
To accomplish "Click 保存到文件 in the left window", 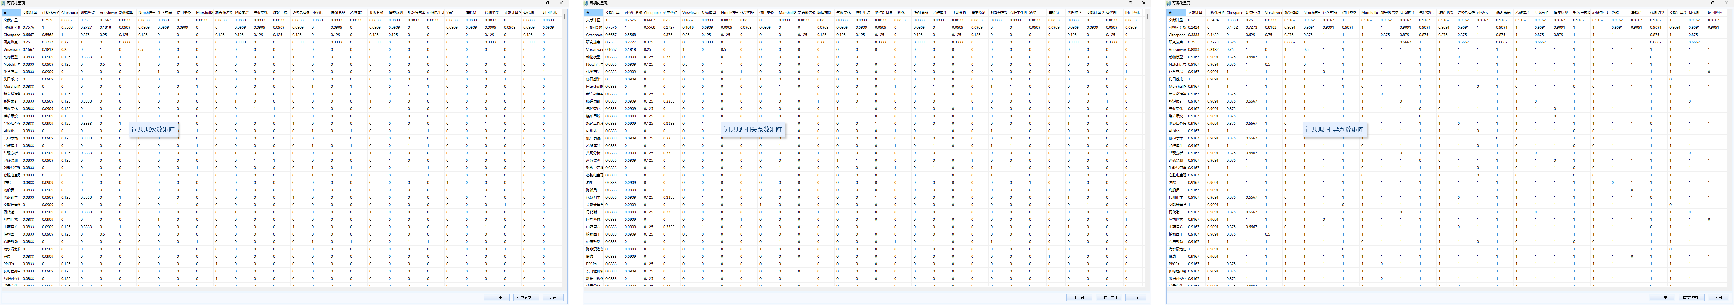I will click(526, 298).
